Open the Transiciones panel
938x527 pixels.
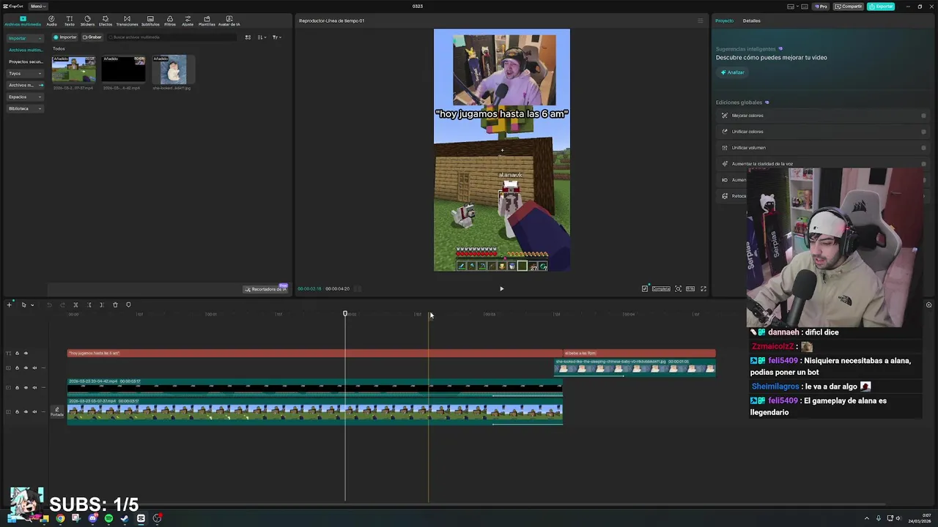pos(127,20)
